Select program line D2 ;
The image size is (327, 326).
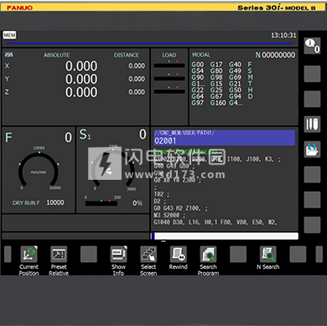coord(160,201)
